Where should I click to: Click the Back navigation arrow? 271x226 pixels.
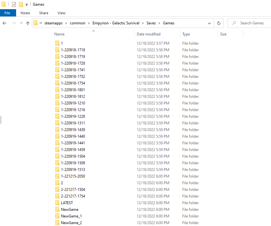tap(5, 23)
